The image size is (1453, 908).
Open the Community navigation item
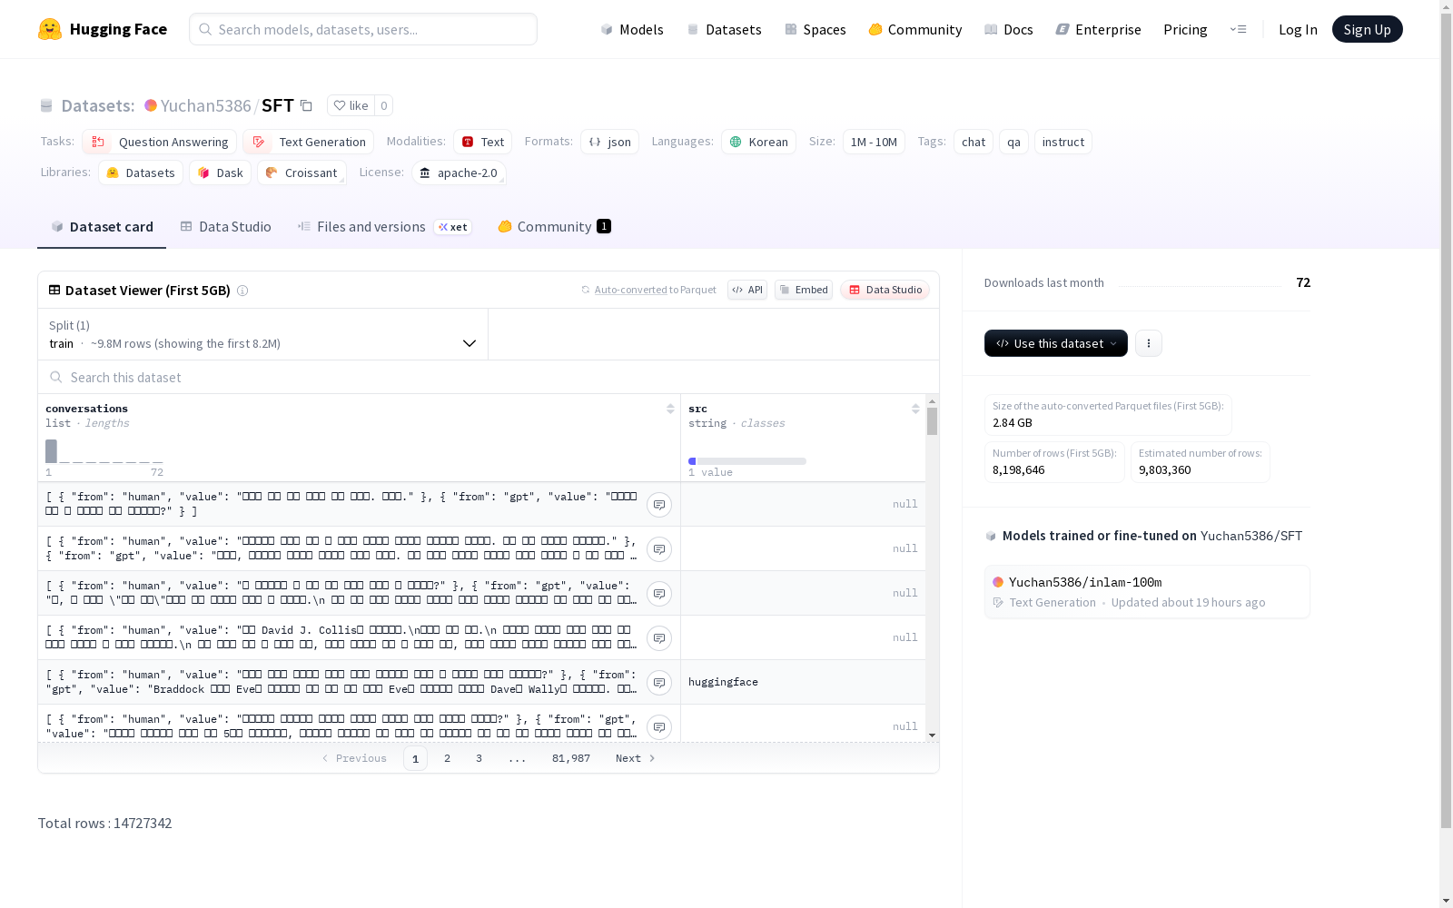[x=915, y=29]
